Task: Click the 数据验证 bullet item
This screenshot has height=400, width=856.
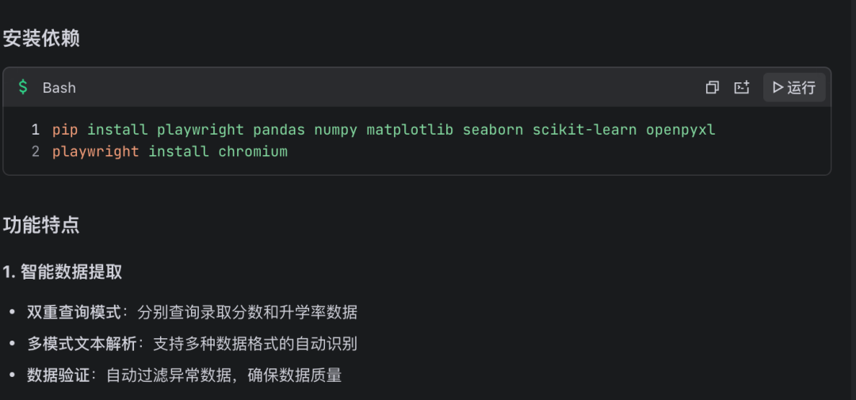Action: pyautogui.click(x=59, y=375)
